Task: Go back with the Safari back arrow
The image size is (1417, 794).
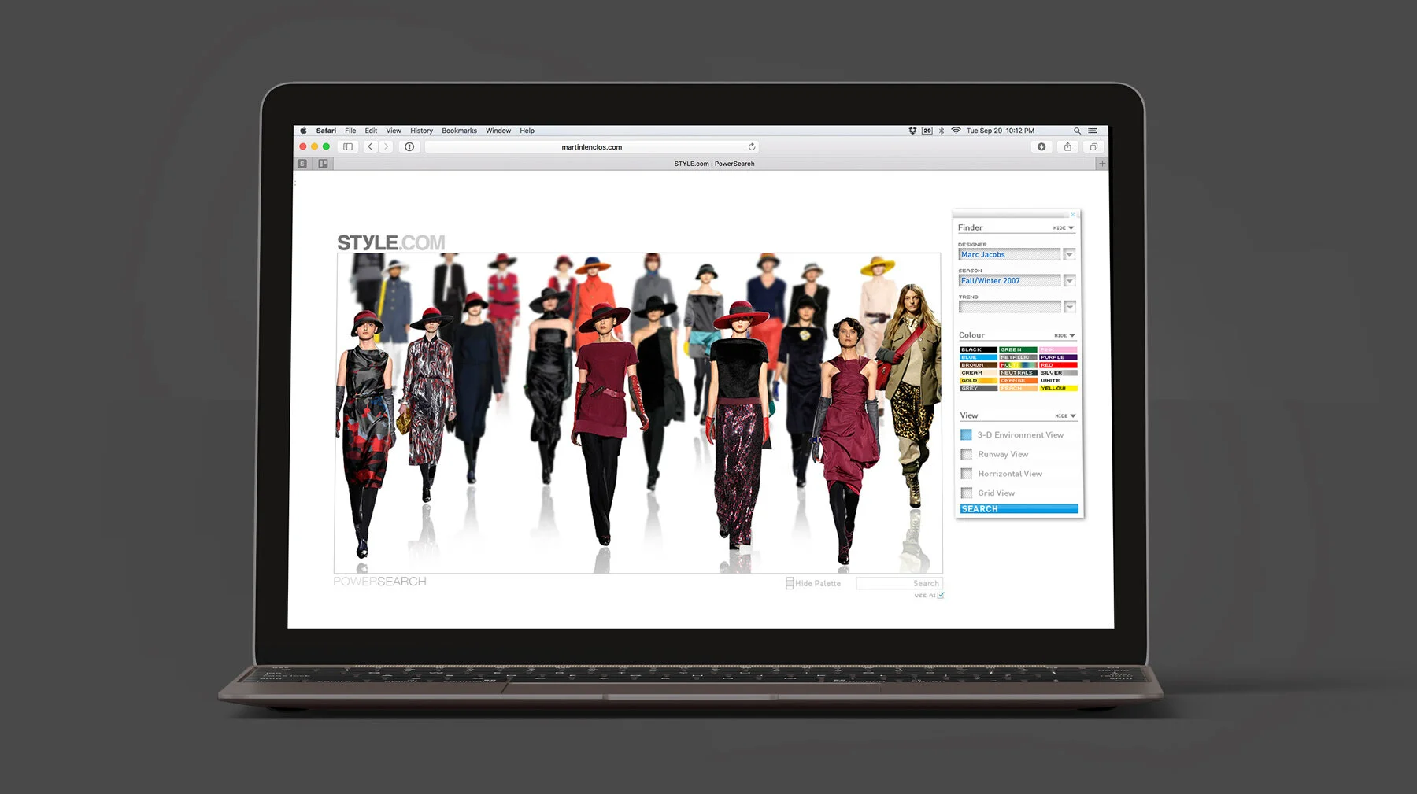Action: pyautogui.click(x=370, y=147)
